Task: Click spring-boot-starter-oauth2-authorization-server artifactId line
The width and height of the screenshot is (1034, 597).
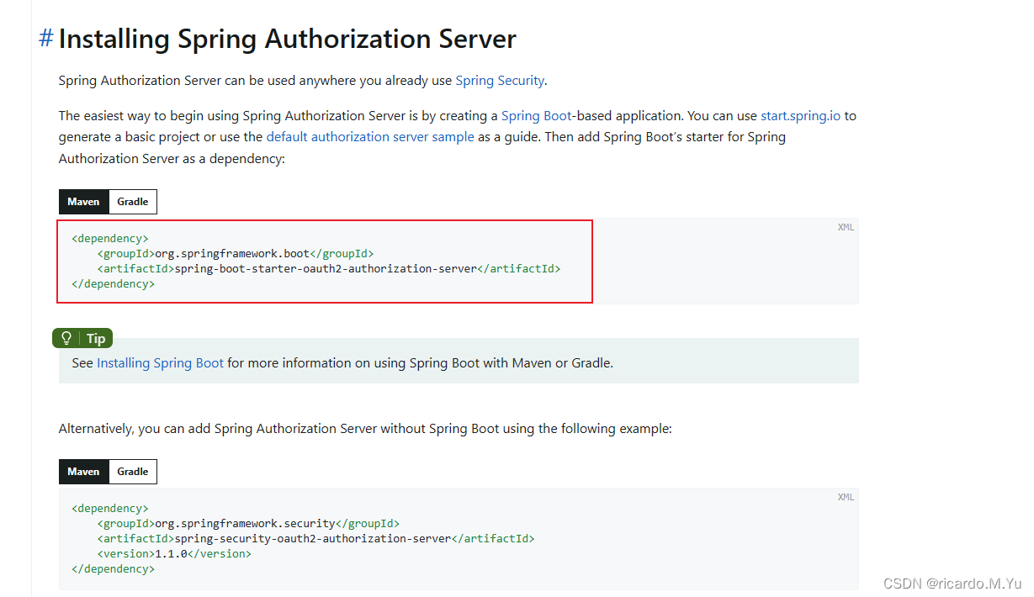Action: (x=328, y=269)
